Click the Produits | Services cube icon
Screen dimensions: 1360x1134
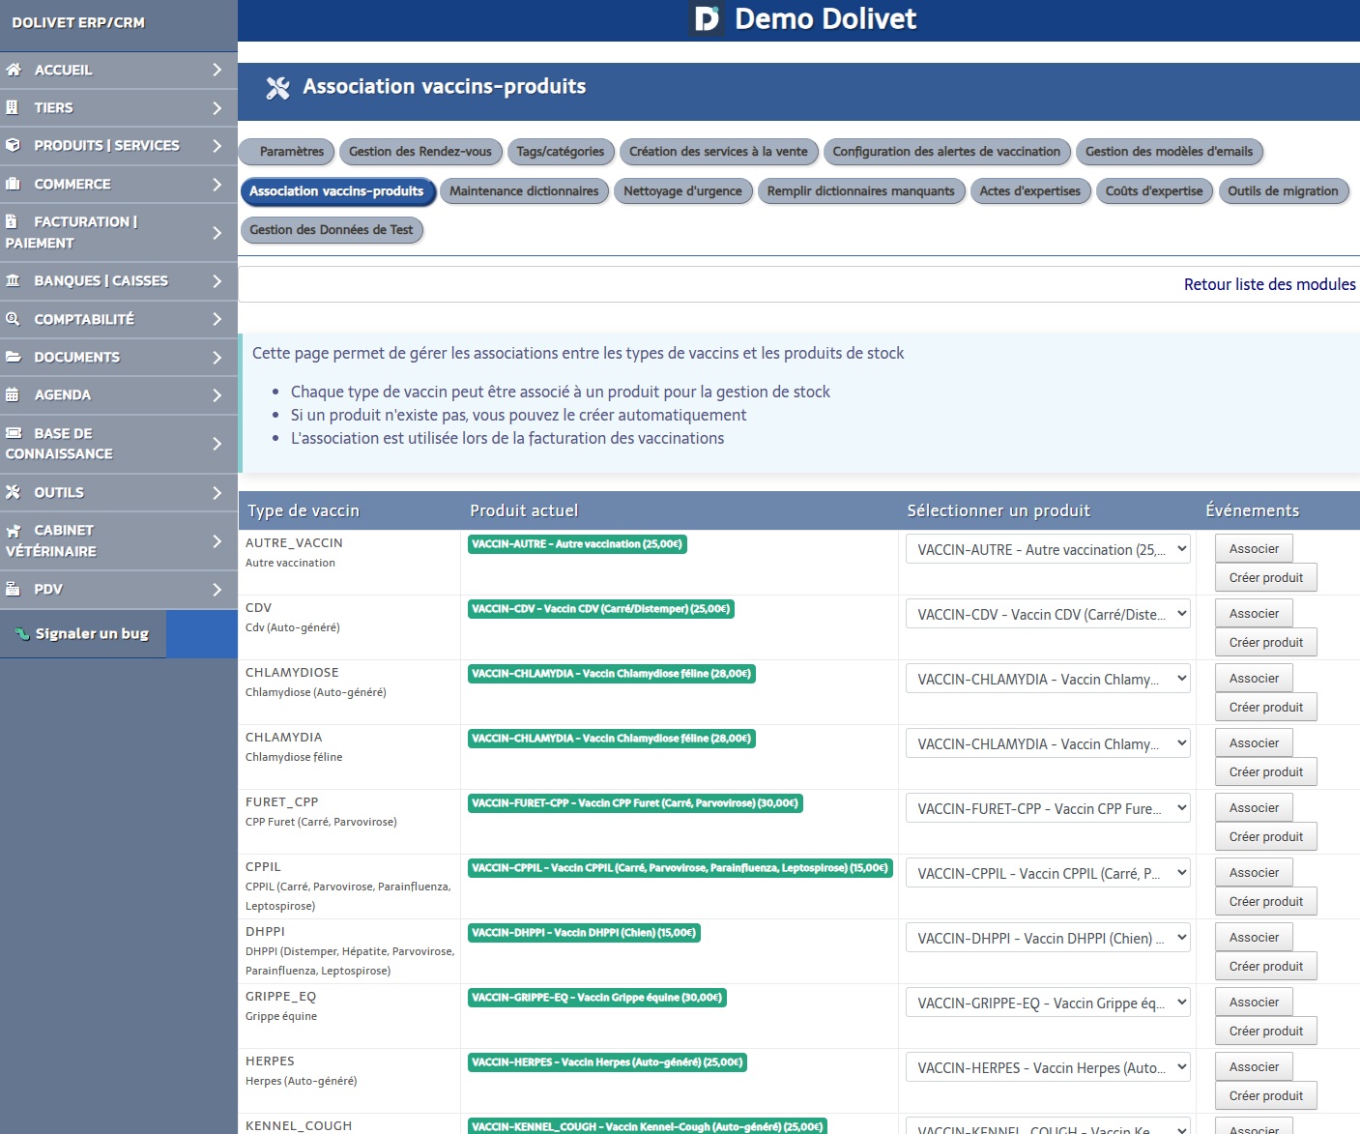14,145
